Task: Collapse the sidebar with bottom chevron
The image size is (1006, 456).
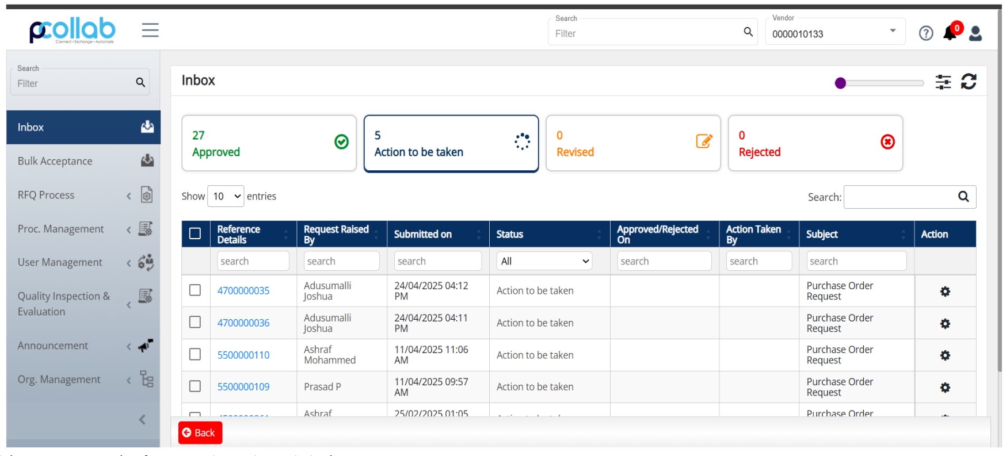Action: pos(142,420)
